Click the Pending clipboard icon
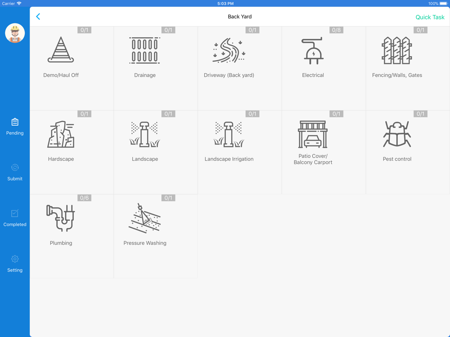The width and height of the screenshot is (450, 337). 15,122
